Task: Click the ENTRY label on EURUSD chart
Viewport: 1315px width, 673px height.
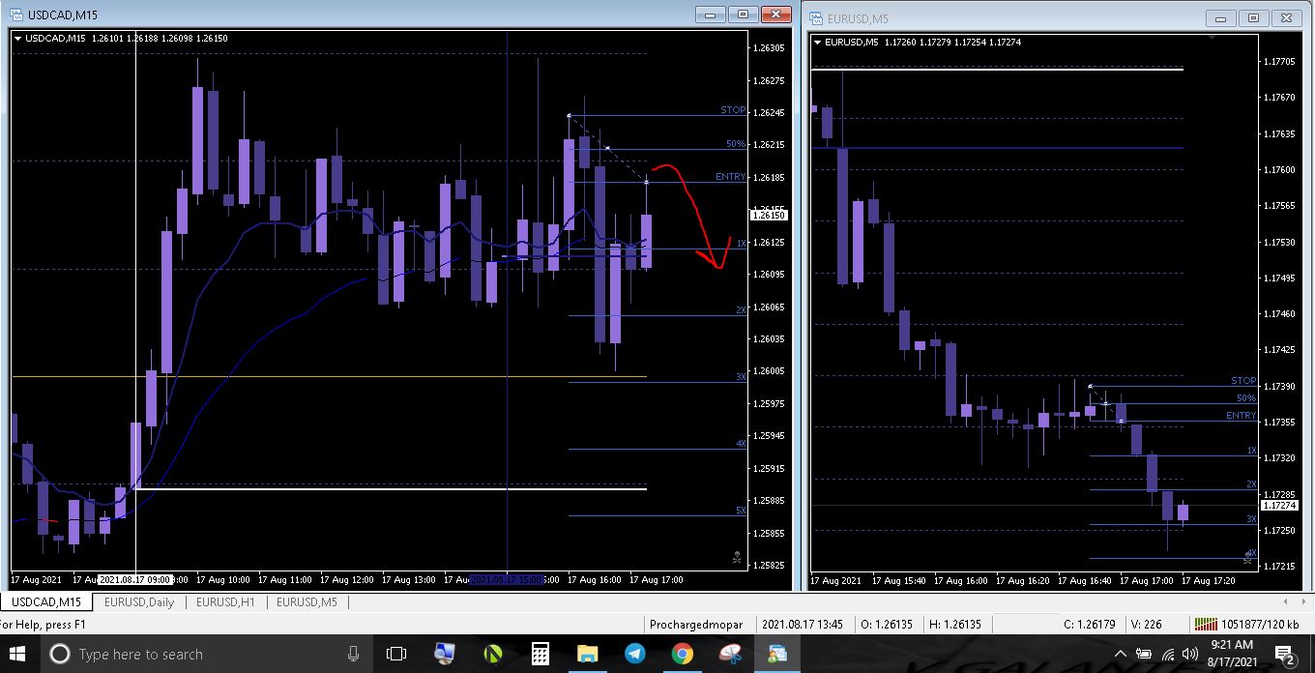Action: coord(1242,416)
